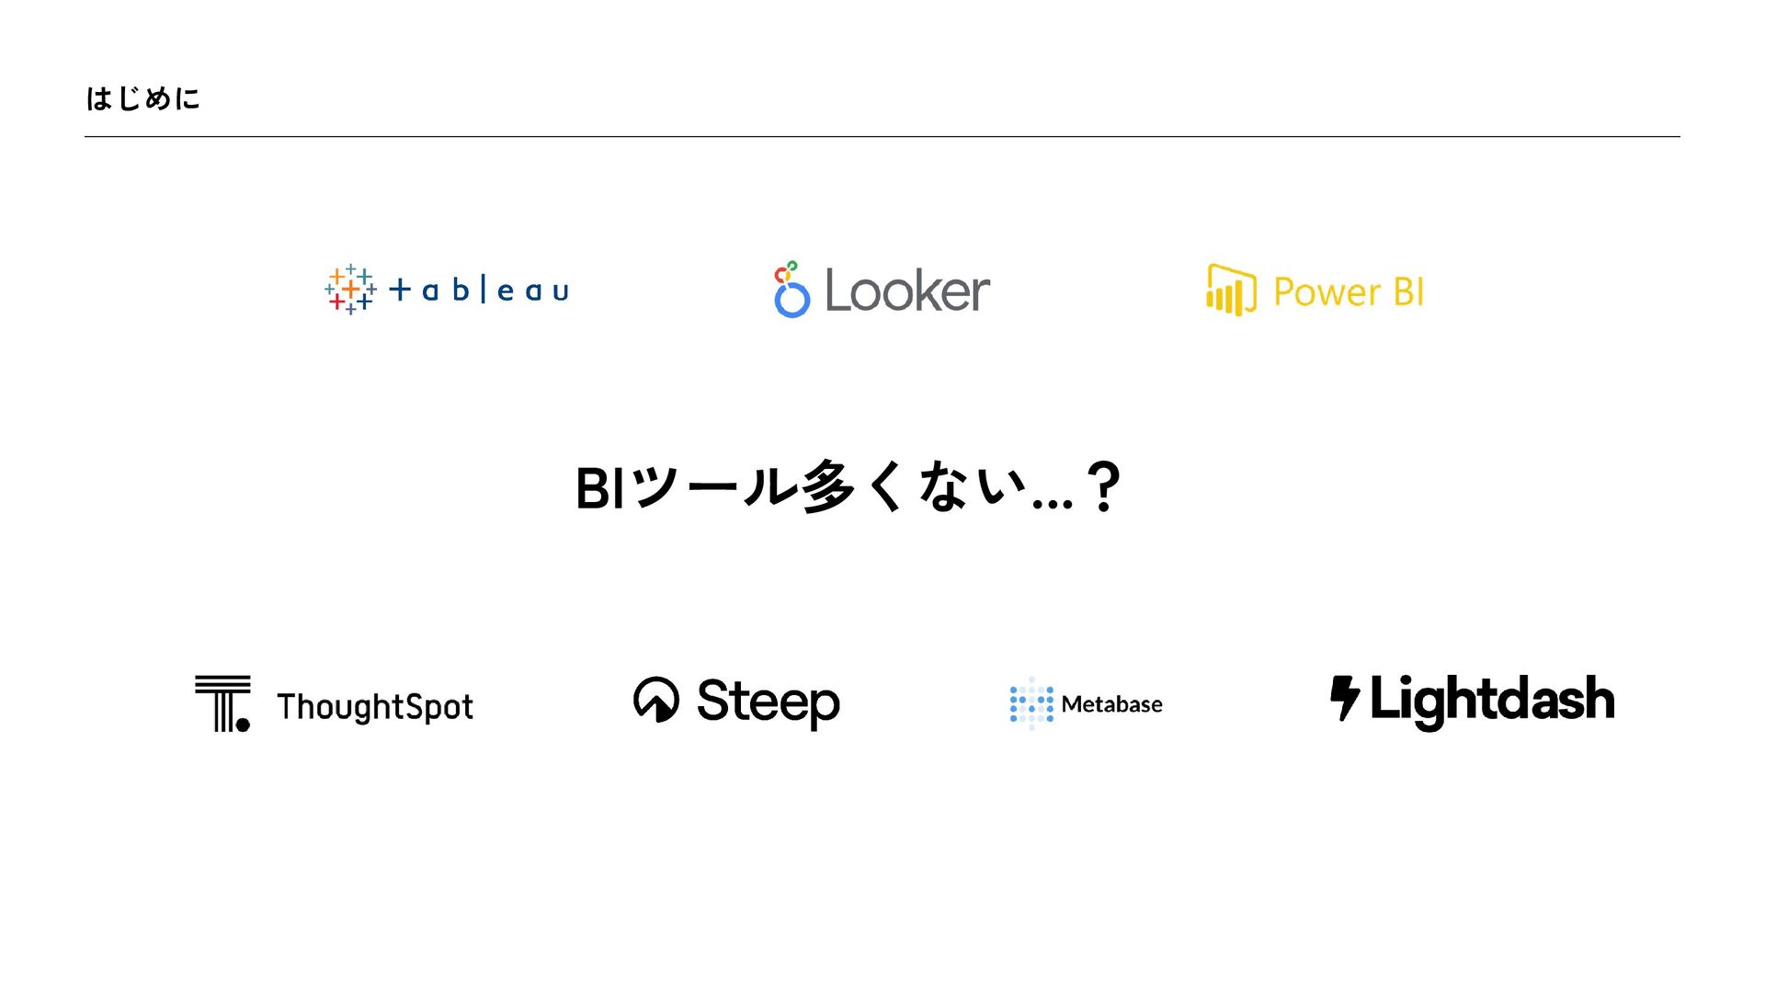1765x993 pixels.
Task: Click the ThoughtSpot T logo icon
Action: click(222, 703)
